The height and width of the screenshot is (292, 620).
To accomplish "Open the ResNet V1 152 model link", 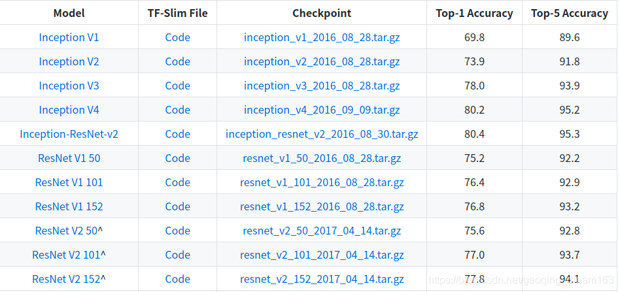I will (x=69, y=206).
